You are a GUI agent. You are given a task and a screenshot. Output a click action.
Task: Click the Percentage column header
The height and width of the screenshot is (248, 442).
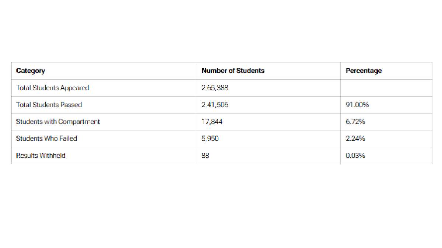click(x=364, y=71)
